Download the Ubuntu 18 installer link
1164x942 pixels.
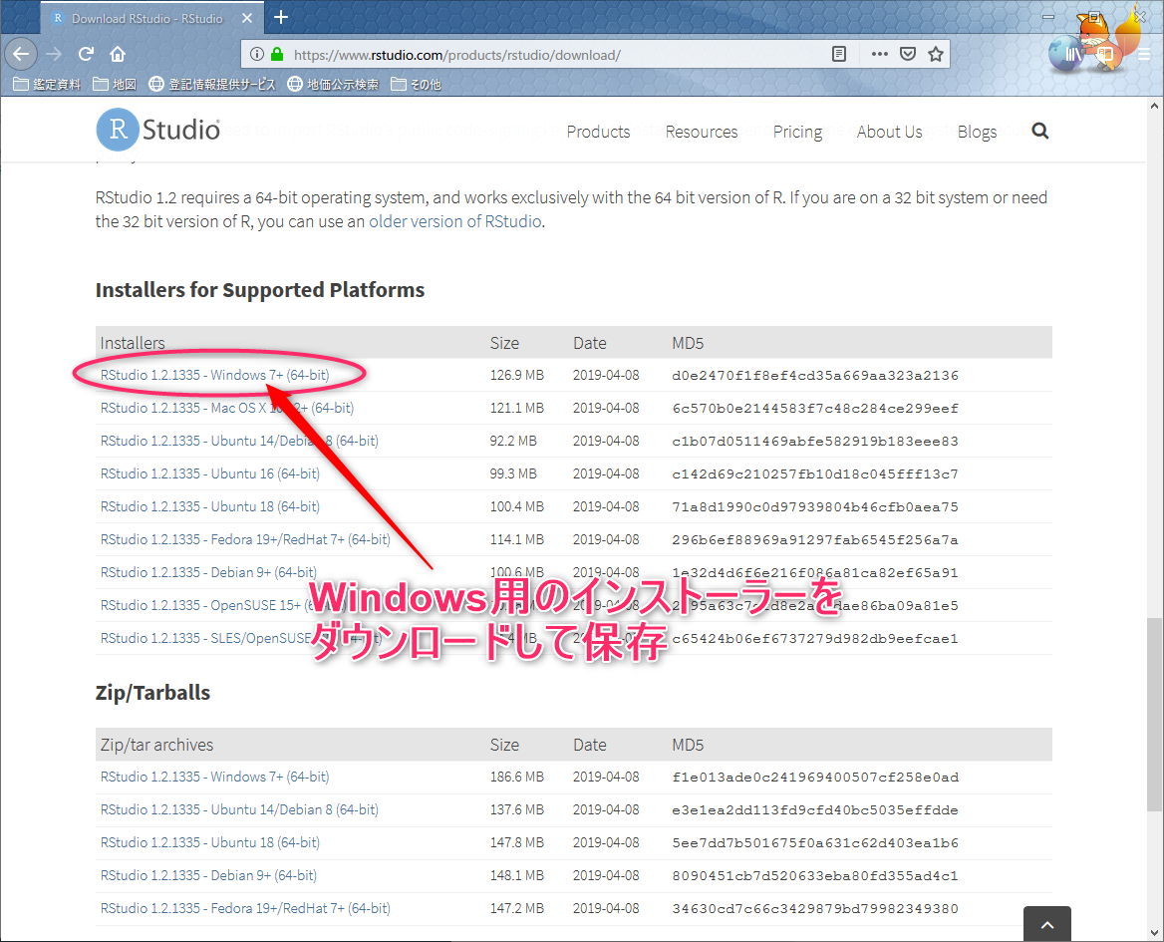(210, 506)
